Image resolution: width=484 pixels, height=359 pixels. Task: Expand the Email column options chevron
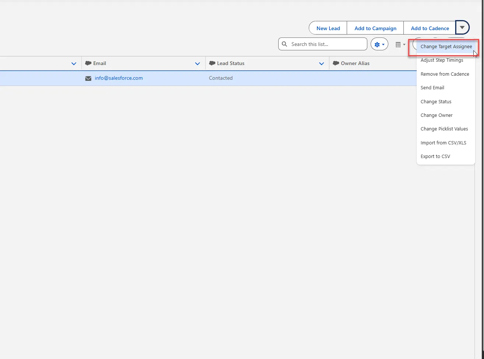click(x=197, y=64)
